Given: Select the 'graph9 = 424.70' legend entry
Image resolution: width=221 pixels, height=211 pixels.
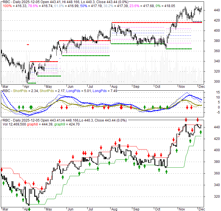Looking at the screenshot, I should pyautogui.click(x=67, y=124).
